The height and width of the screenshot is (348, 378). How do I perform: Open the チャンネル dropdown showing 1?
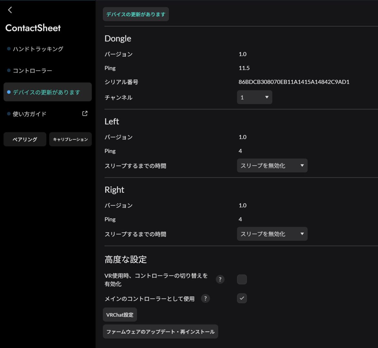254,97
